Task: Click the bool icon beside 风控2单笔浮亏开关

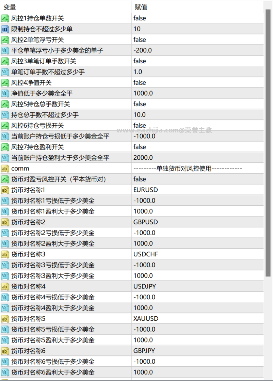Action: tap(5, 40)
